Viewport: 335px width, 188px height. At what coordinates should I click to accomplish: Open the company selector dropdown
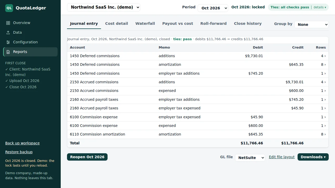[x=104, y=7]
